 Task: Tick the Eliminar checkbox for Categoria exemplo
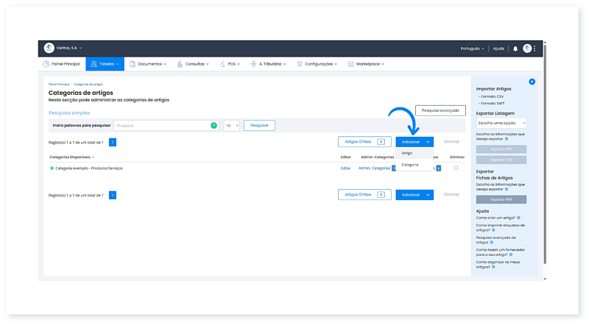pos(456,168)
